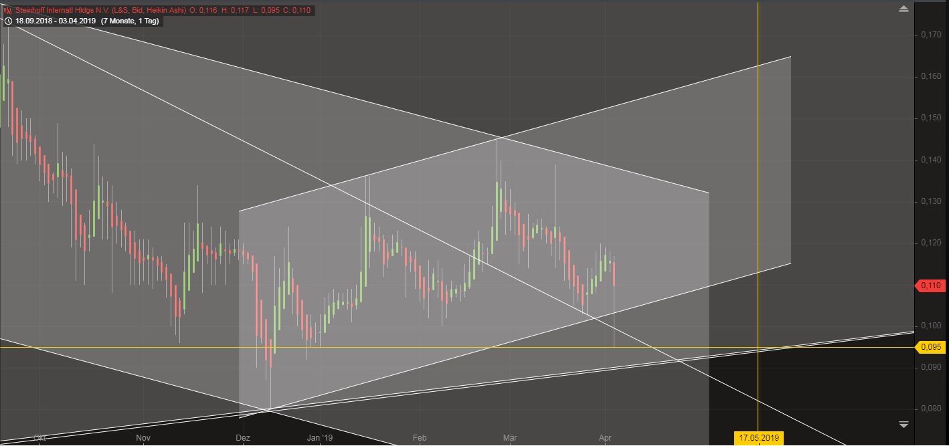
Task: Click the 0,130 price axis label
Action: pyautogui.click(x=931, y=201)
